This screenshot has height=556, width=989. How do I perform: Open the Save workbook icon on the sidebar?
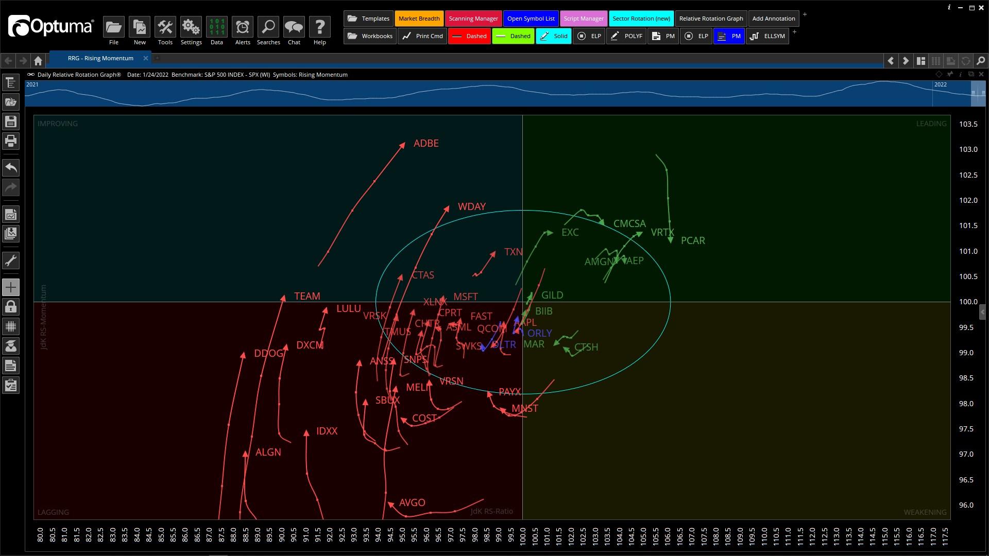(x=11, y=121)
